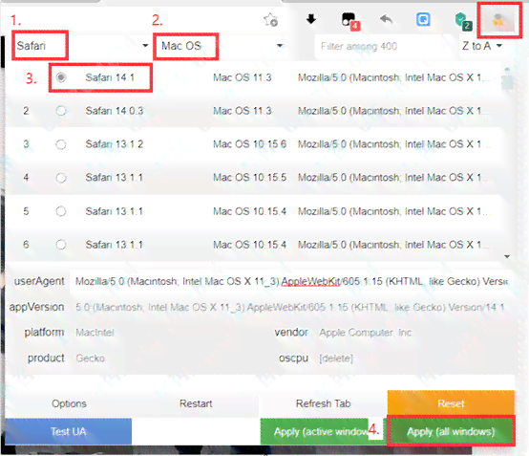Click the bookmark star icon
This screenshot has width=529, height=456.
click(270, 20)
